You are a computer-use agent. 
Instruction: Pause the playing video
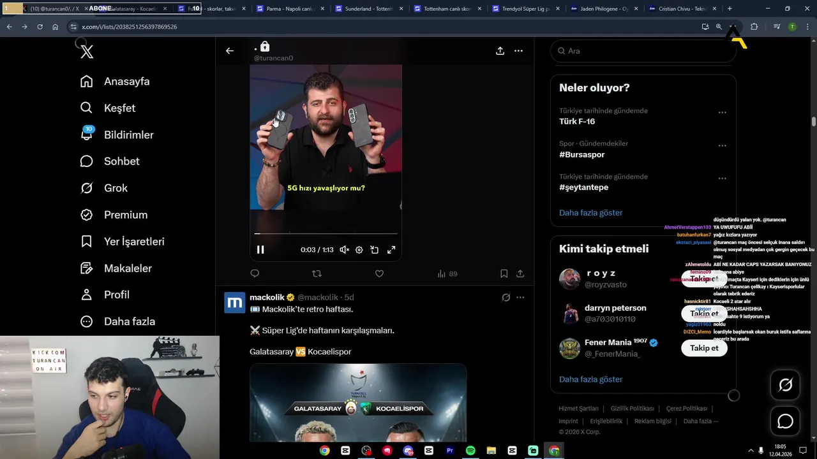point(260,250)
